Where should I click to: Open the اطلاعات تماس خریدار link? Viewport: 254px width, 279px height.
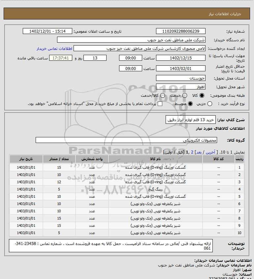click(54, 49)
